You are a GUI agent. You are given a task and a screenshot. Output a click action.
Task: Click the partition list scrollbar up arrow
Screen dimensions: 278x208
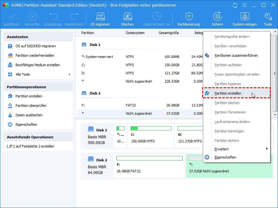click(275, 32)
